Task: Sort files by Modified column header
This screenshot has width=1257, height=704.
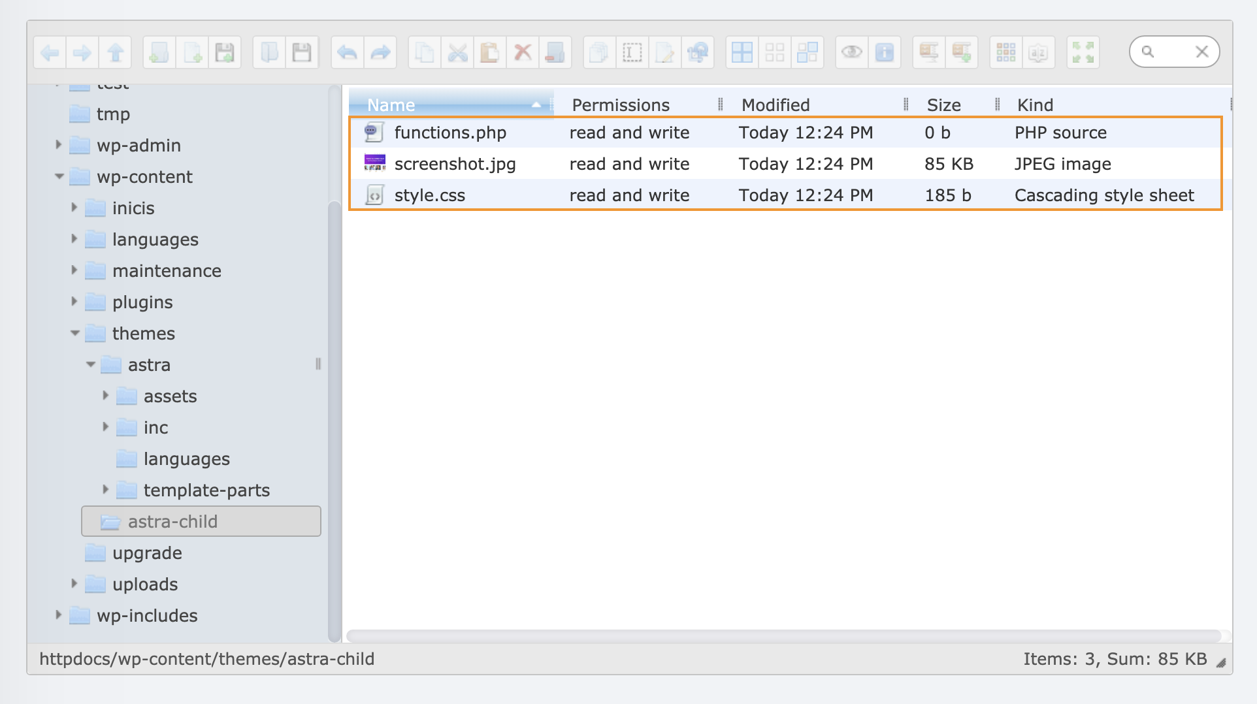Action: pos(775,104)
